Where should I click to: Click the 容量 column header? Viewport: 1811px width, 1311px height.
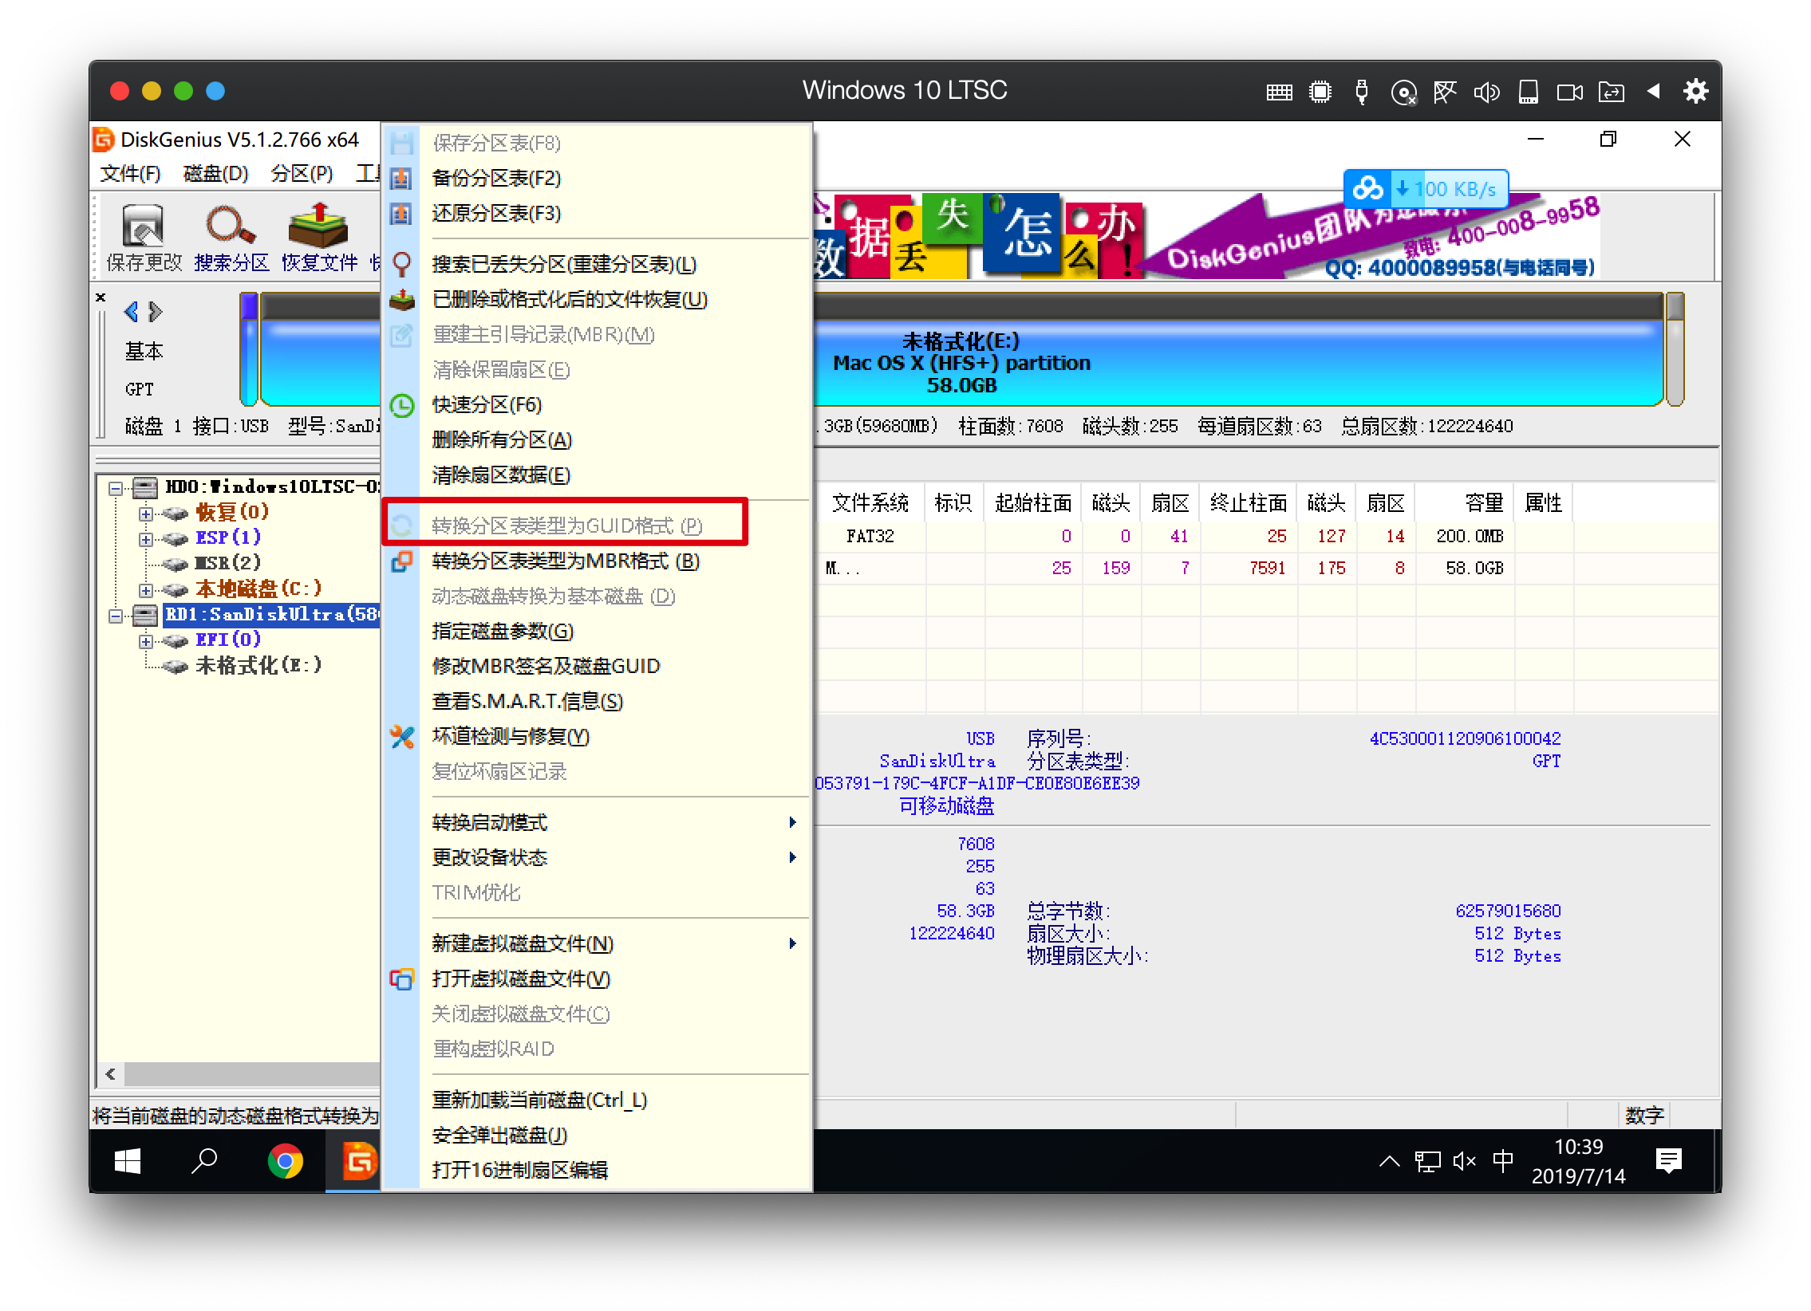(1466, 502)
